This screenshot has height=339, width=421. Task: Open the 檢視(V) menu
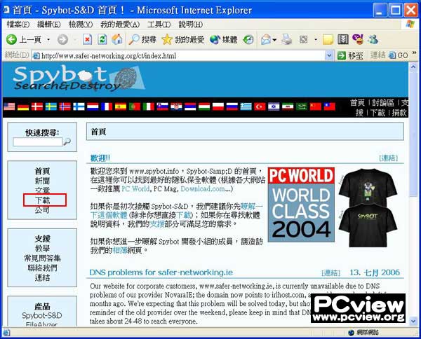(80, 25)
